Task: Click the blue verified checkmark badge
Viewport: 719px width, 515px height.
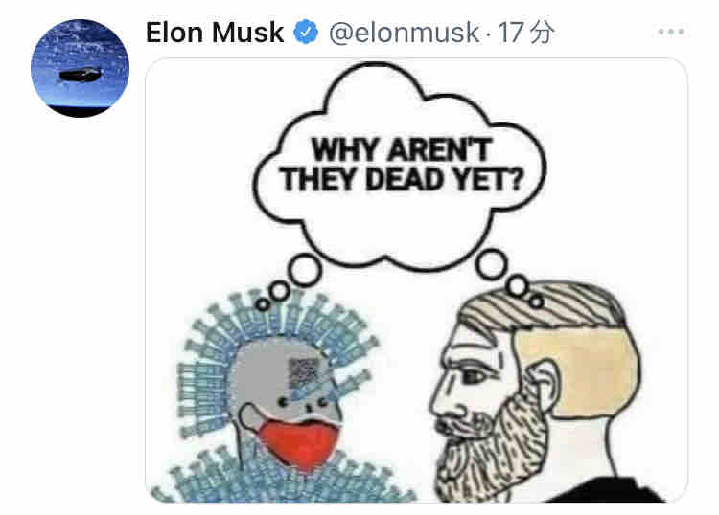Action: pyautogui.click(x=306, y=33)
